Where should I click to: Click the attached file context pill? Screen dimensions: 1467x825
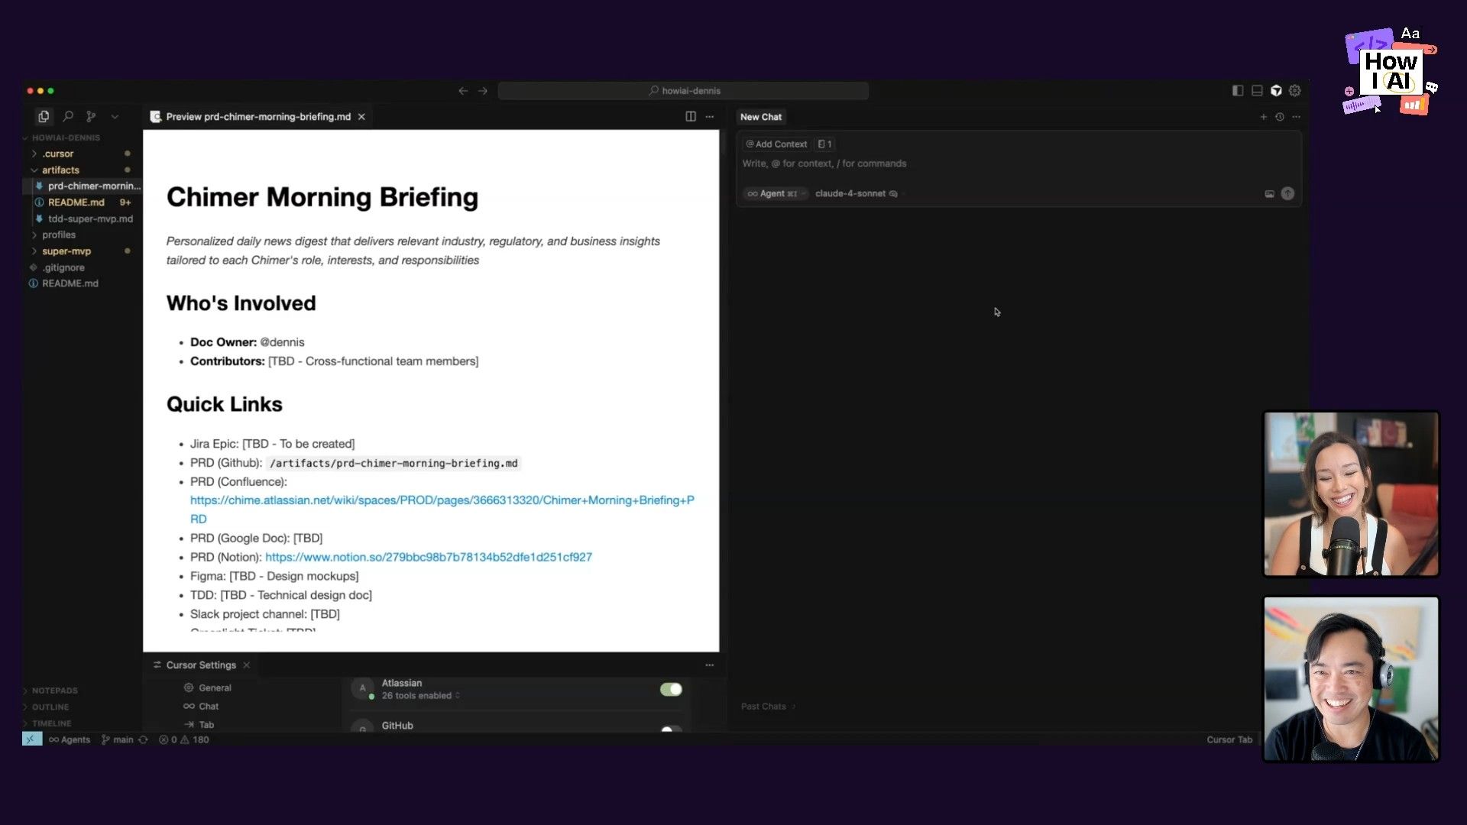tap(824, 144)
